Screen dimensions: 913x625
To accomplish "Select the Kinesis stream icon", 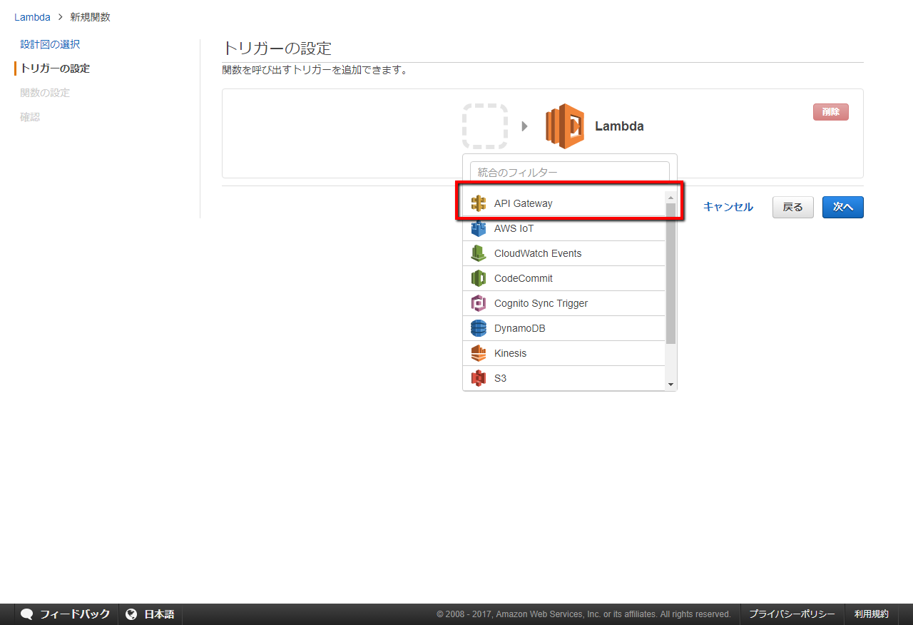I will tap(479, 353).
